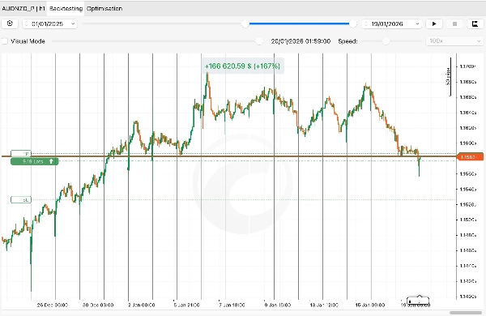Switch to the Optimisation tab
The image size is (486, 316).
click(104, 8)
